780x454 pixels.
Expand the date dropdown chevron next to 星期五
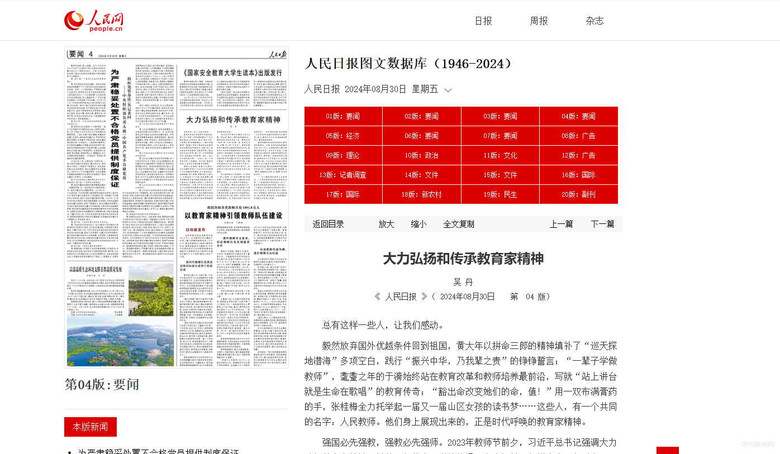pyautogui.click(x=448, y=90)
